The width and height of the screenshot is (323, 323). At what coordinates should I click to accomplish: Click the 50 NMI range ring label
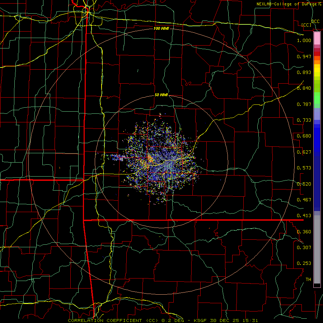(161, 95)
